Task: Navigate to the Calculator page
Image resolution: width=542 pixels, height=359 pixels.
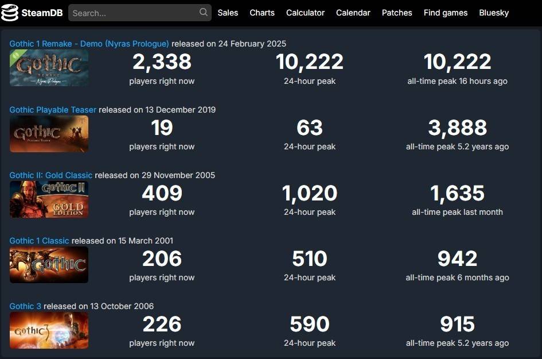Action: (x=305, y=12)
